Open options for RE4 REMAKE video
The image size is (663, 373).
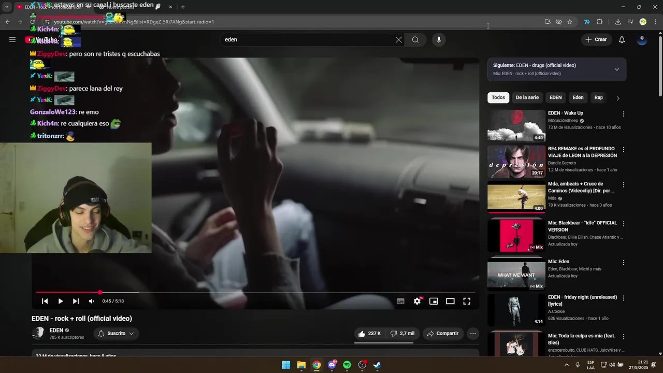623,150
